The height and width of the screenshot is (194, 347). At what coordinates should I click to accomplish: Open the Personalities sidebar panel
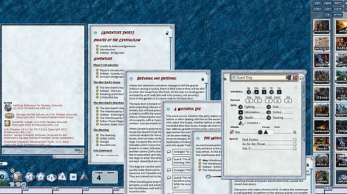coord(322,77)
